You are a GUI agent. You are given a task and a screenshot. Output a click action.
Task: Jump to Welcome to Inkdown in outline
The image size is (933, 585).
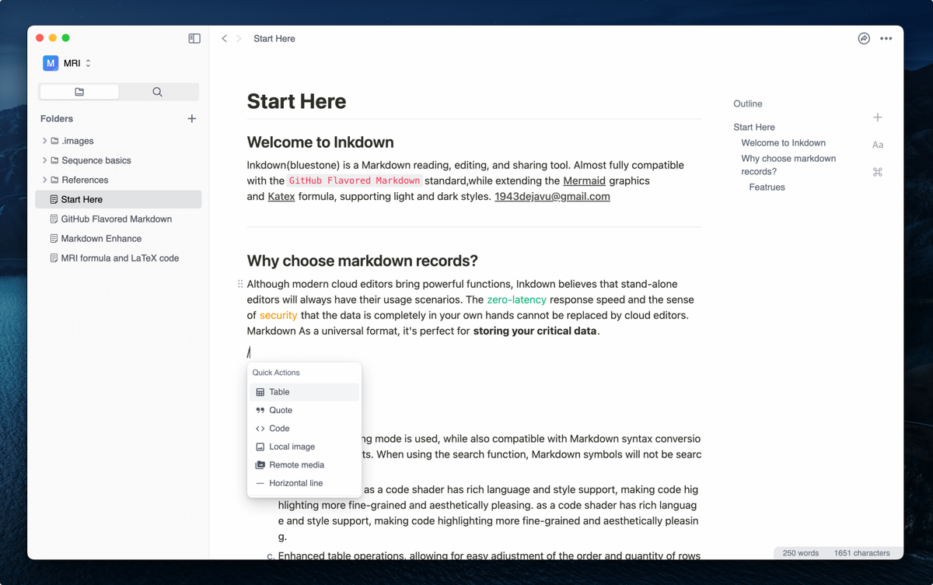tap(783, 143)
